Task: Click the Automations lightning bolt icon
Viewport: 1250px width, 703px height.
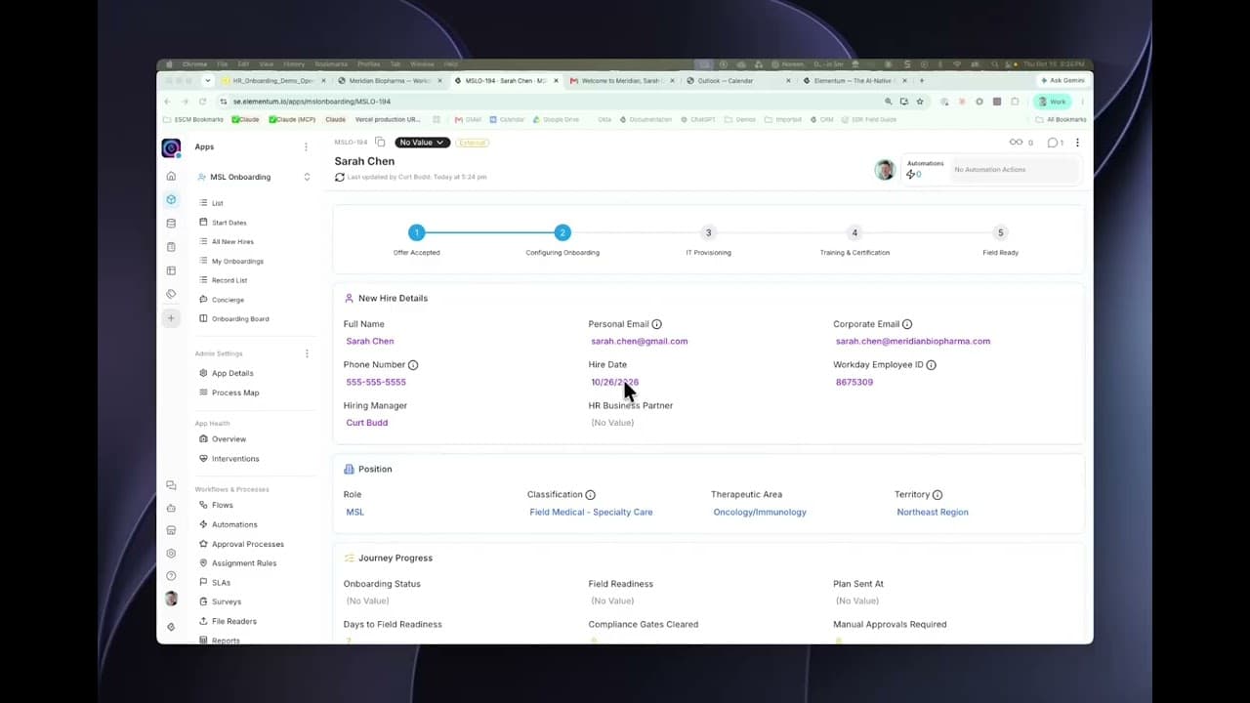Action: [911, 175]
